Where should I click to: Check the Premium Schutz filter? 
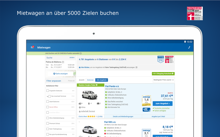pos(48,124)
